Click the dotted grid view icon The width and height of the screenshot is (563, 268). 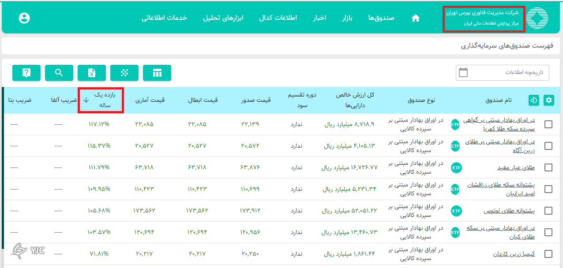[124, 73]
